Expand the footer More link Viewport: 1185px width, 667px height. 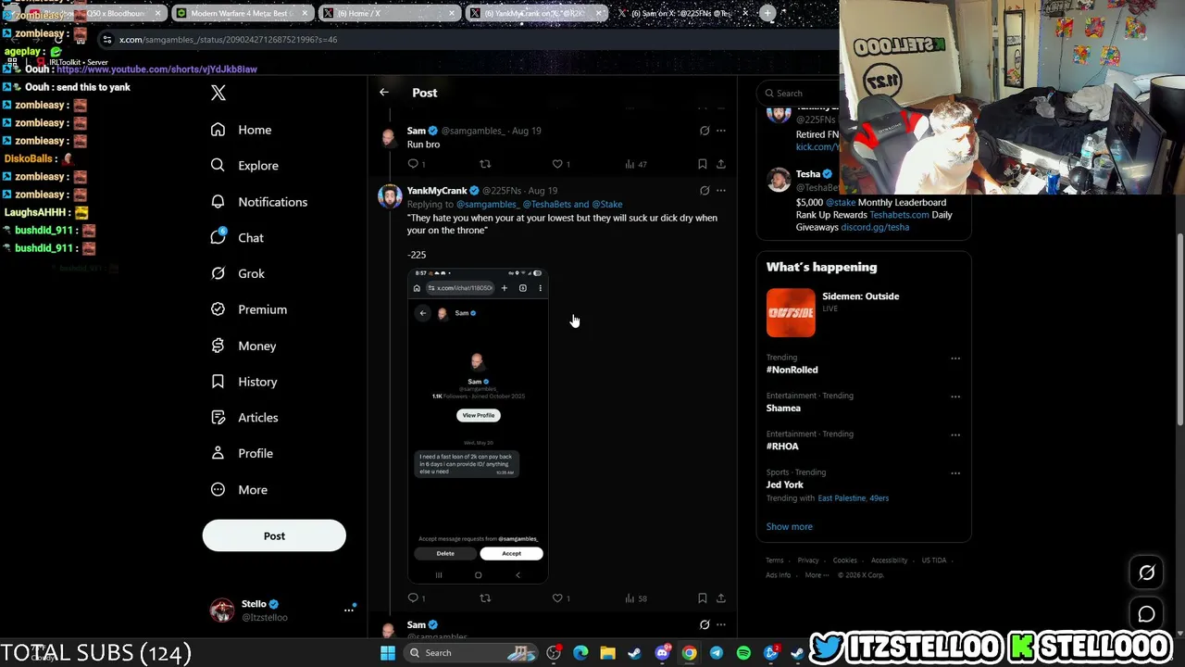tap(816, 574)
